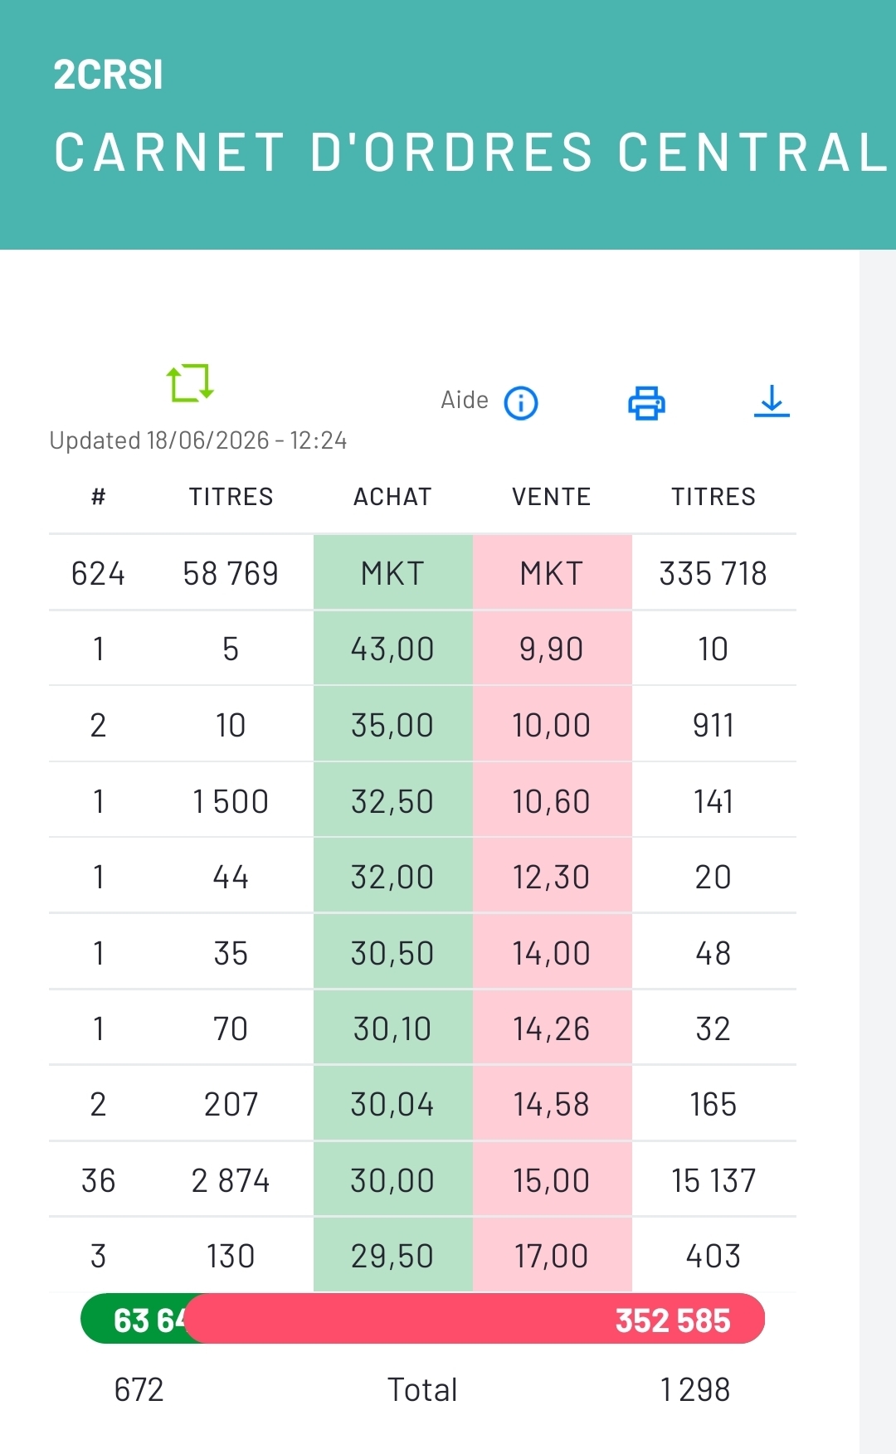Click the pink MKT sell cell
Viewport: 896px width, 1454px height.
553,573
